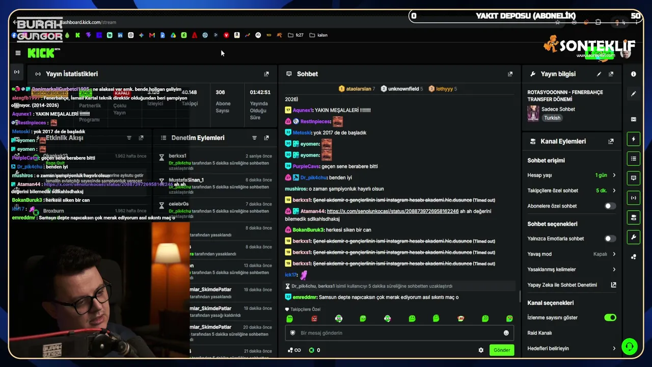This screenshot has width=652, height=367.
Task: Pop out the Yayın bilgisi panel
Action: point(611,74)
